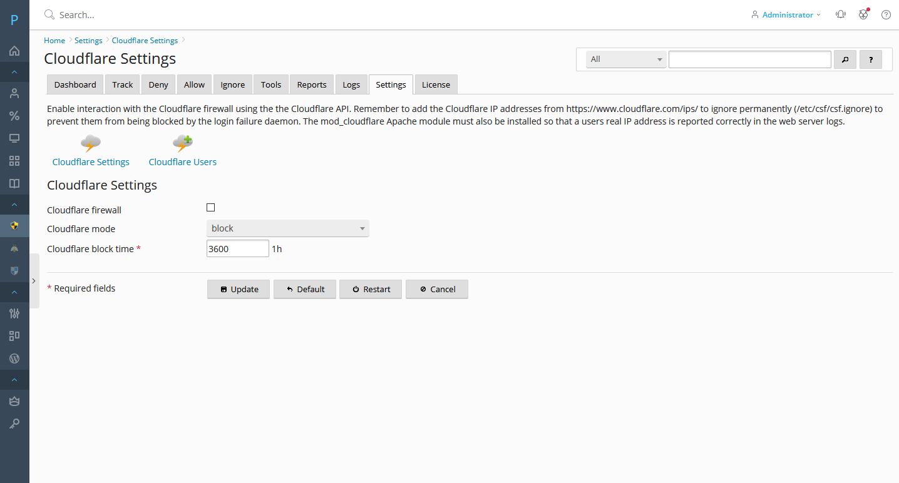Open notifications bell icon in header
The height and width of the screenshot is (483, 899).
point(841,14)
